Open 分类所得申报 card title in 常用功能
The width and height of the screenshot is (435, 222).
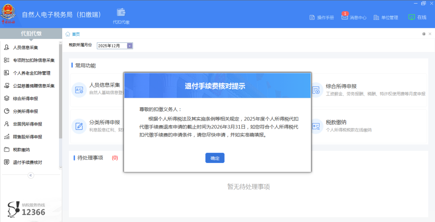[x=105, y=122]
